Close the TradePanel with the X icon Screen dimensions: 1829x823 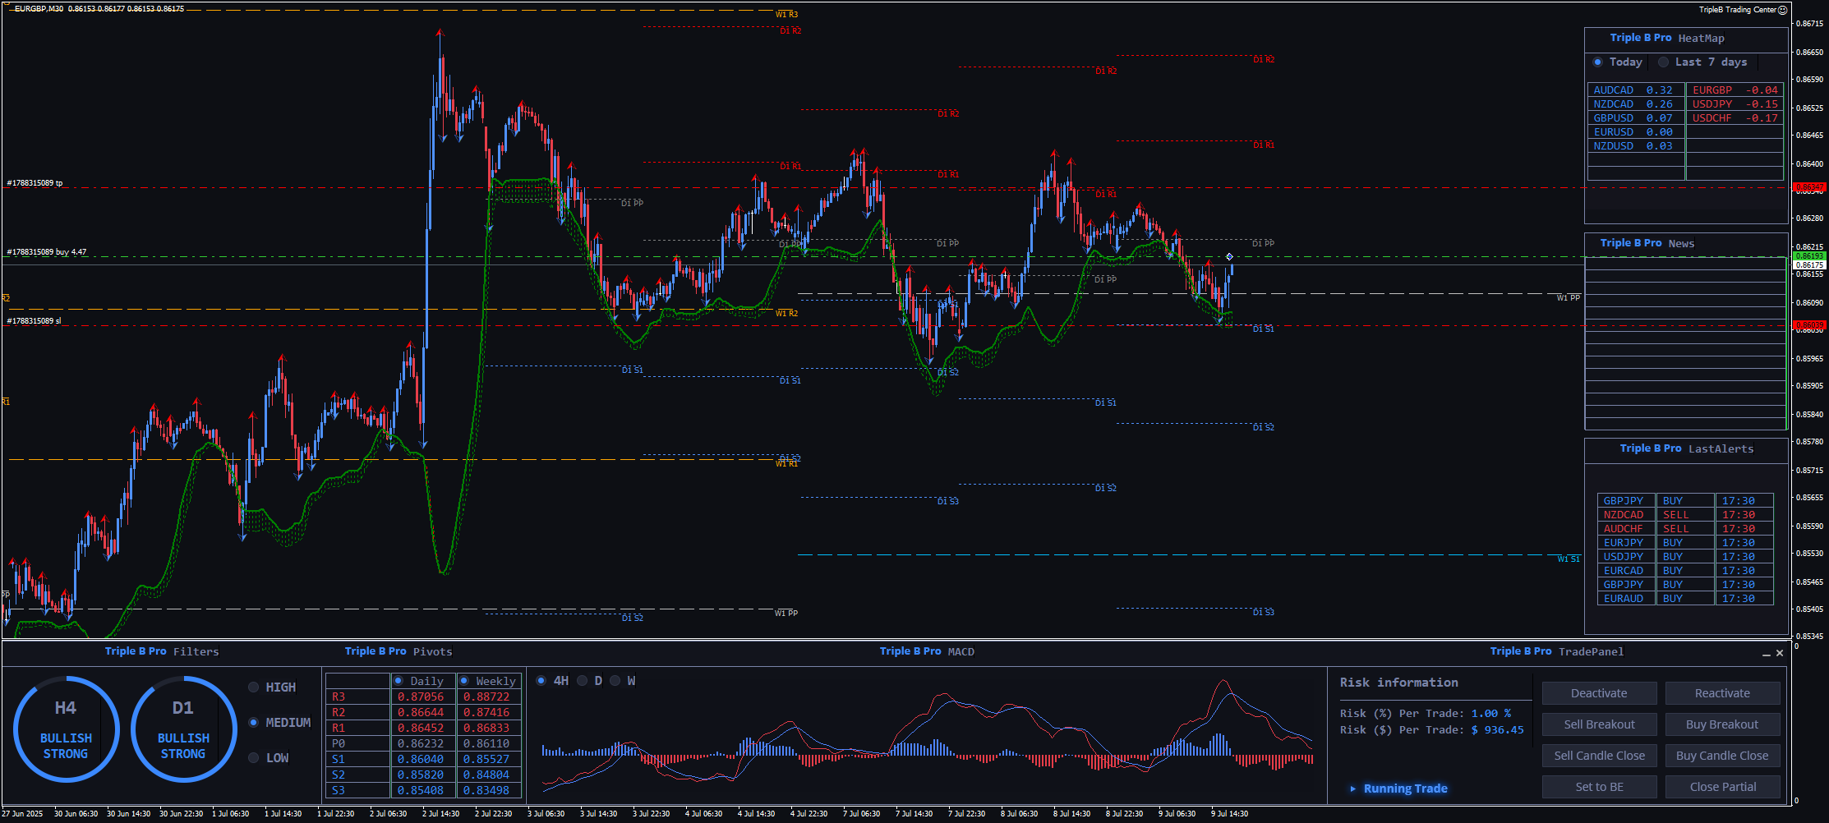pos(1780,653)
